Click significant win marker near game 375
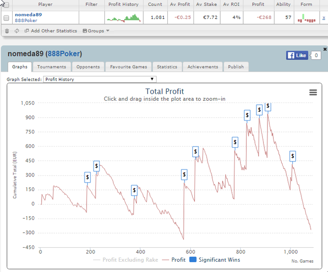The width and height of the screenshot is (328, 272). tap(134, 191)
